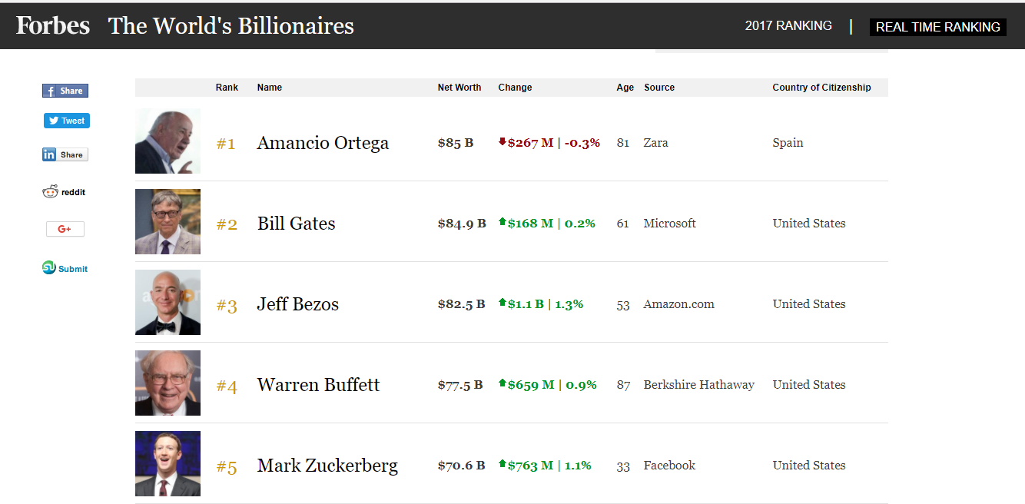This screenshot has height=504, width=1025.
Task: Click the Facebook Share icon
Action: point(65,91)
